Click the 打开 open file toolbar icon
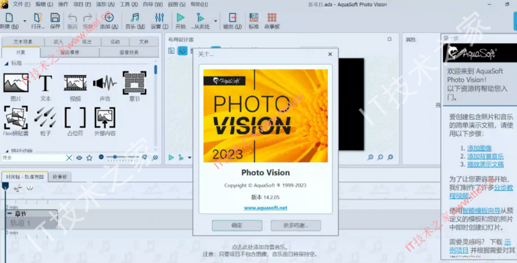 [x=38, y=17]
